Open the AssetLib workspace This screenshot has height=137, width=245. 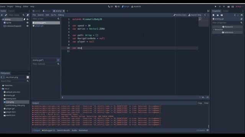[136, 6]
